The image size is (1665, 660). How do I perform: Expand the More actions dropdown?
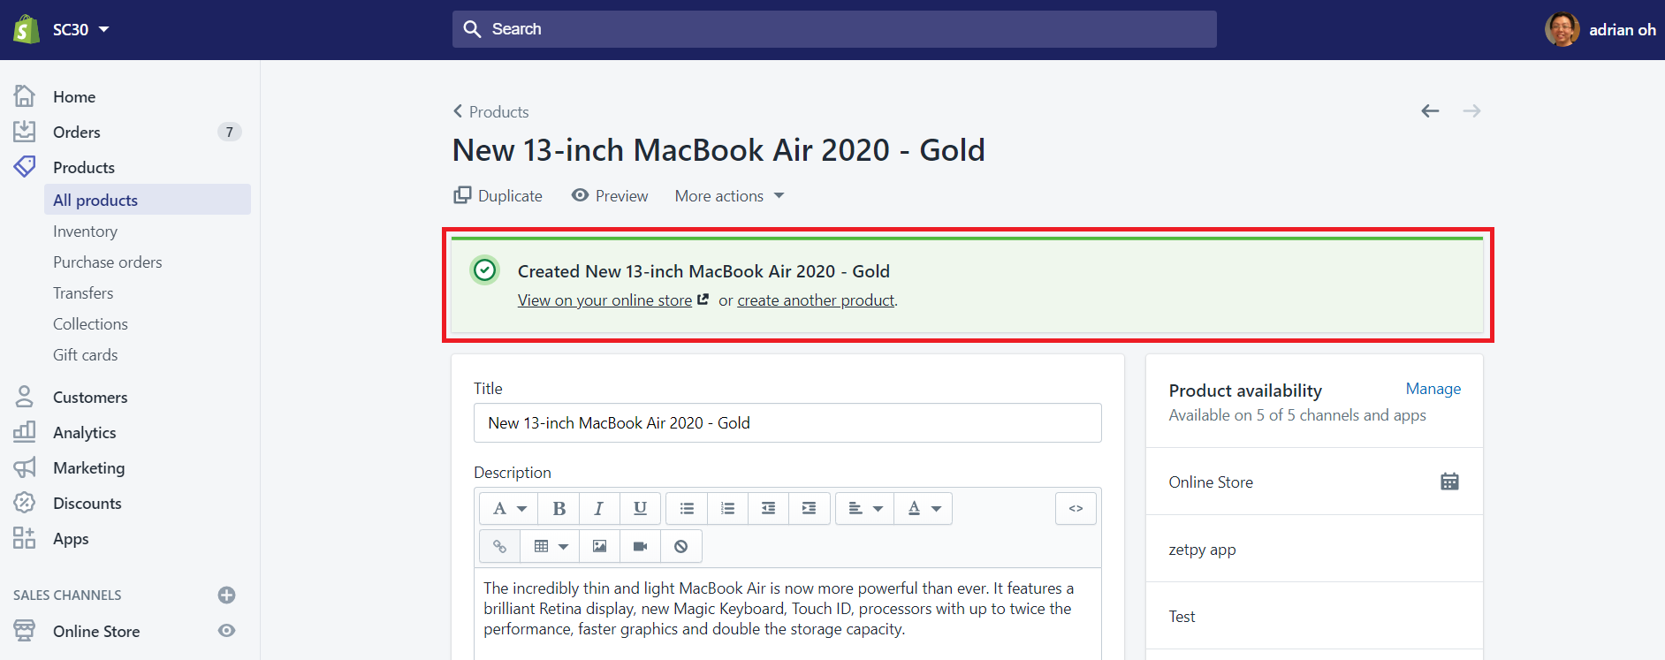(729, 195)
